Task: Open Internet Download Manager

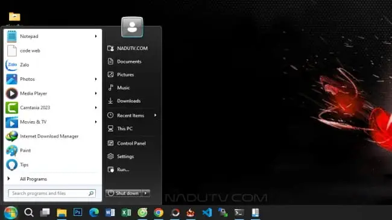Action: coord(52,136)
